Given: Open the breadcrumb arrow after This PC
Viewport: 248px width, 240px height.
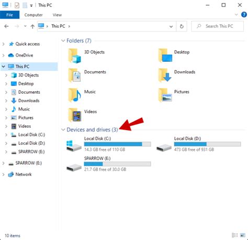Looking at the screenshot, I should [69, 26].
